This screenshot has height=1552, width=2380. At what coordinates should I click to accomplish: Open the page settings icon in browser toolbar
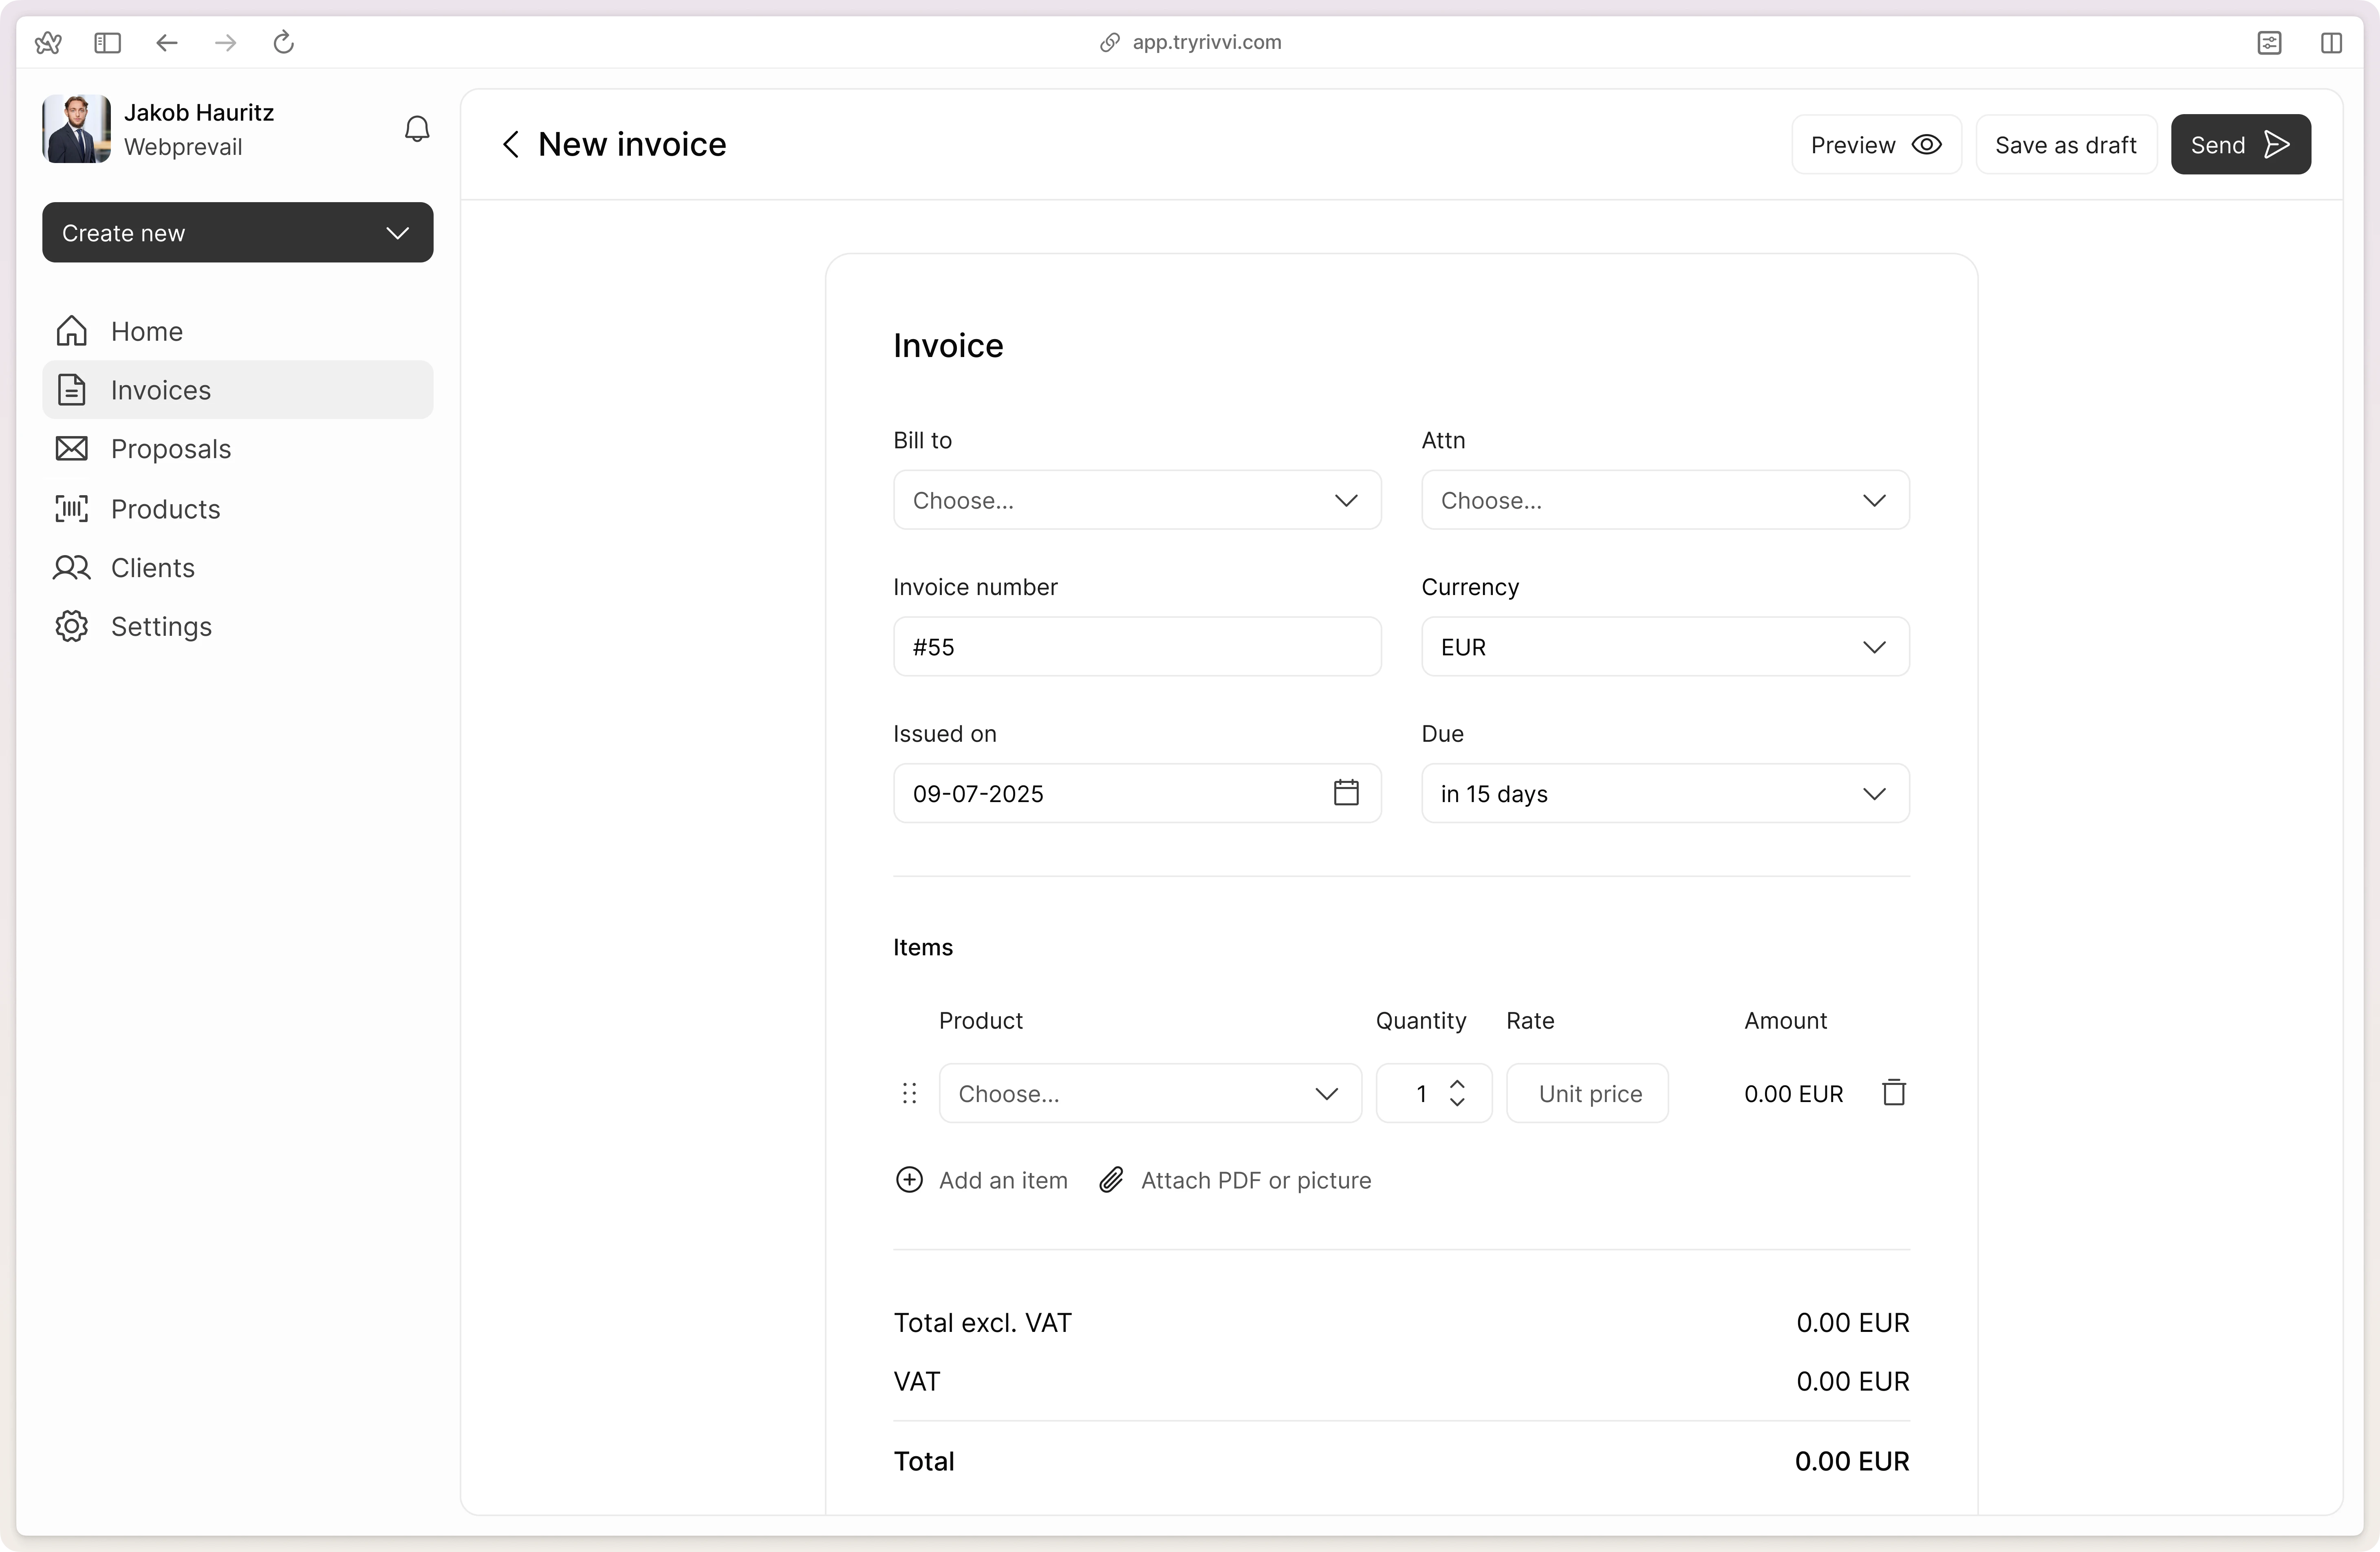[2270, 43]
